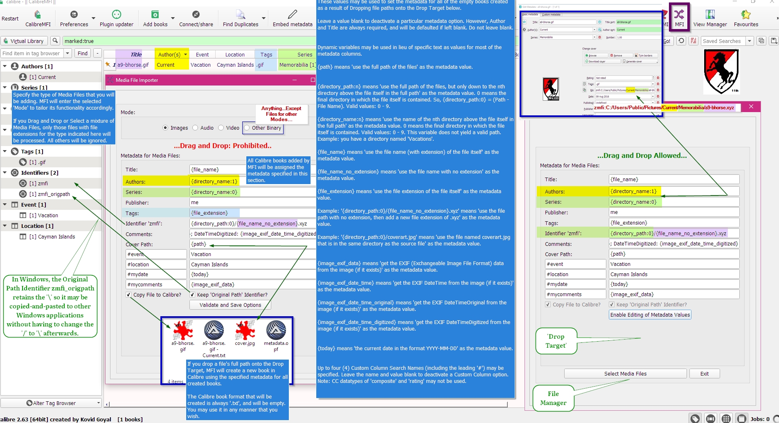The height and width of the screenshot is (423, 779).
Task: Toggle Keep 'Original Path' Identifier in Prohibited dialog
Action: [x=192, y=295]
